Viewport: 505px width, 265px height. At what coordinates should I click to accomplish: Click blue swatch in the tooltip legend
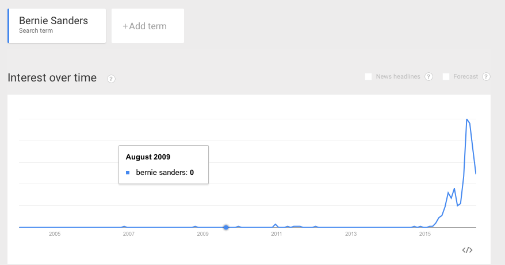pyautogui.click(x=128, y=172)
